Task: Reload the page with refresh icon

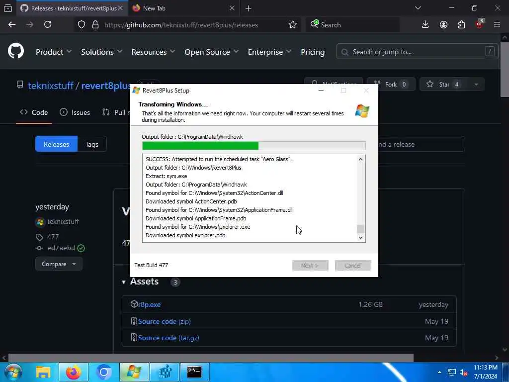Action: pyautogui.click(x=48, y=25)
